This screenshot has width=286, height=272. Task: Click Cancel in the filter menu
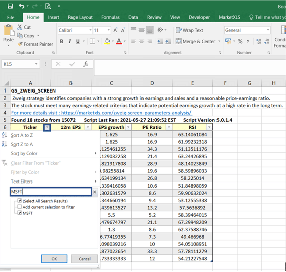(x=85, y=259)
